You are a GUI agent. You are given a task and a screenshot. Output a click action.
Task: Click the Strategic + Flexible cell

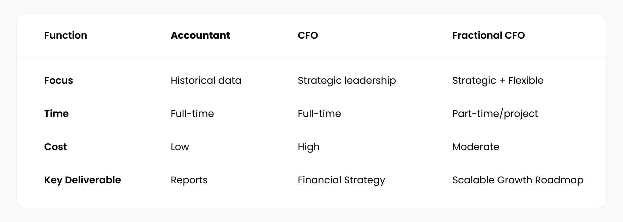(498, 81)
